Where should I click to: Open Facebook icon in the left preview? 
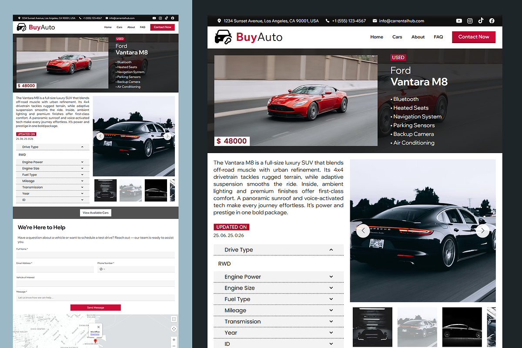pyautogui.click(x=173, y=18)
